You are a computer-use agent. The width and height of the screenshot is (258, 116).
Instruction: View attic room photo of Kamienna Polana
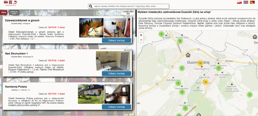pos(117,94)
